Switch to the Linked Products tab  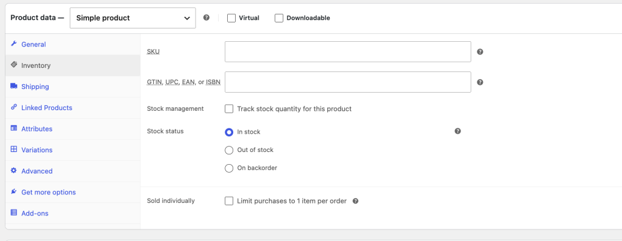click(73, 108)
